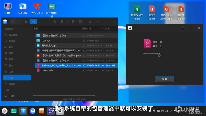Sort files by 修改时间 column
The width and height of the screenshot is (206, 116).
click(86, 29)
